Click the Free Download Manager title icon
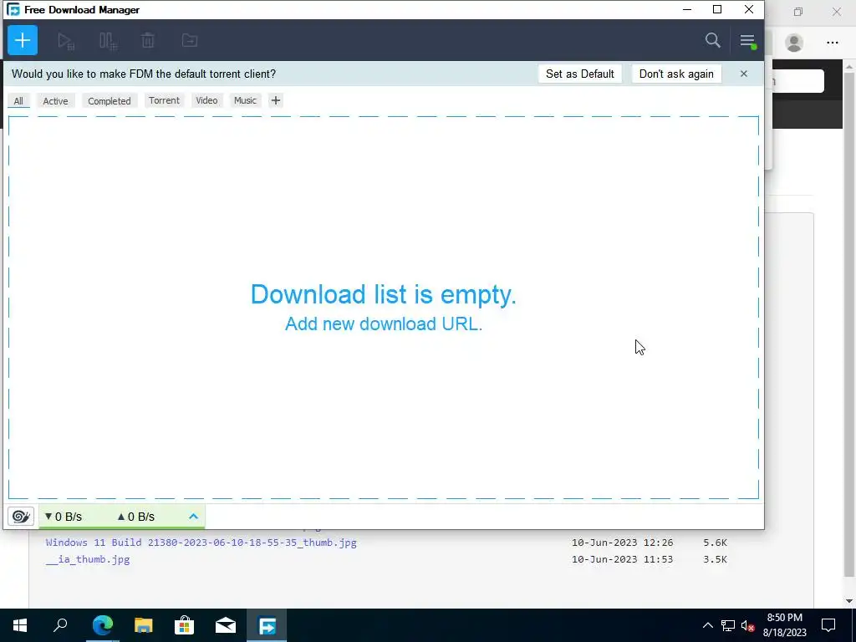 point(13,10)
